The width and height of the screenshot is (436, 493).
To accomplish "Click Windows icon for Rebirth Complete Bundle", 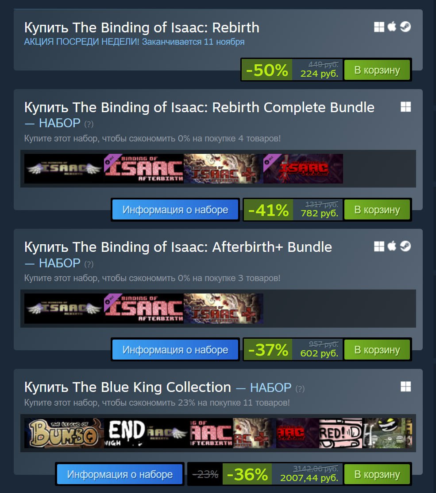I will coord(405,107).
